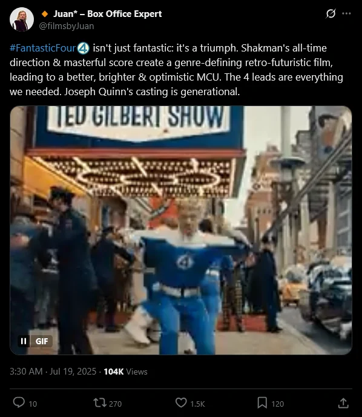Viewport: 362px width, 417px height.
Task: Click the orange diamond badge beside Juan's name
Action: (x=45, y=14)
